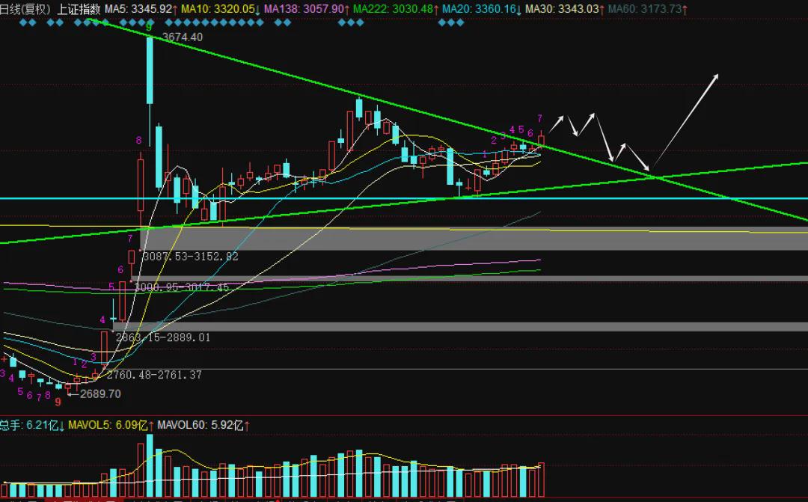Click the 3674.40 peak price label
The width and height of the screenshot is (808, 502).
pos(183,37)
